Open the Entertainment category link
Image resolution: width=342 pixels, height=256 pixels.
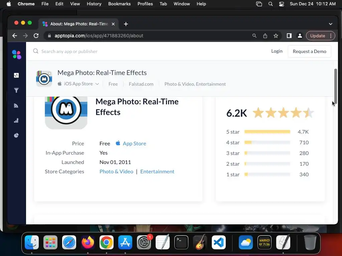[157, 171]
